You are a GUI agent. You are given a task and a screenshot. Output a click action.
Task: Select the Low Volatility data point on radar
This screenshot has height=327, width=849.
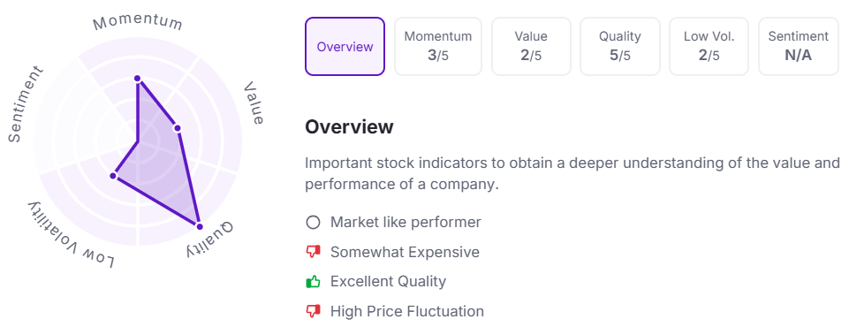[113, 175]
